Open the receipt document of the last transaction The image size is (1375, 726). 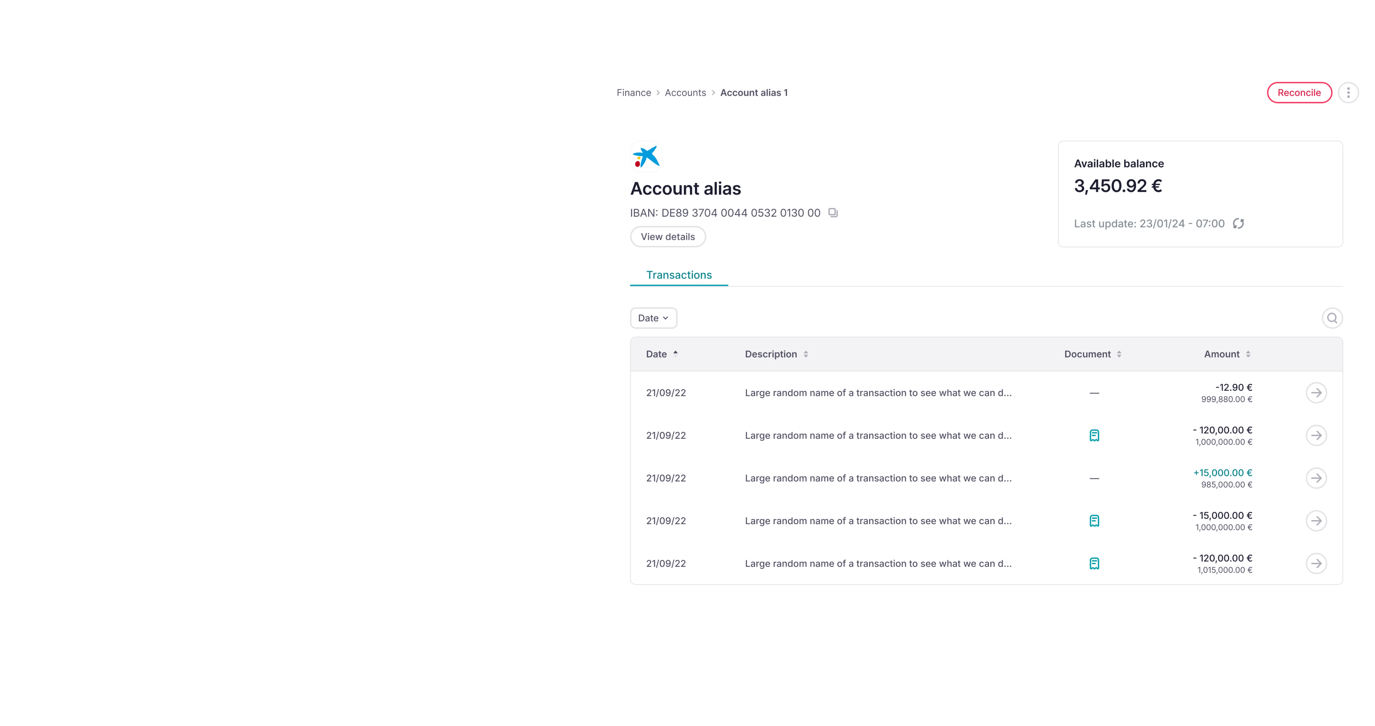tap(1094, 563)
